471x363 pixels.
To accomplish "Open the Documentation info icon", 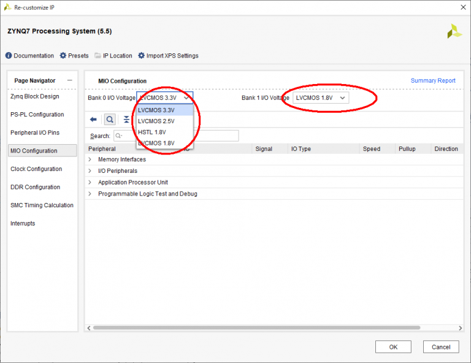I will (9, 56).
